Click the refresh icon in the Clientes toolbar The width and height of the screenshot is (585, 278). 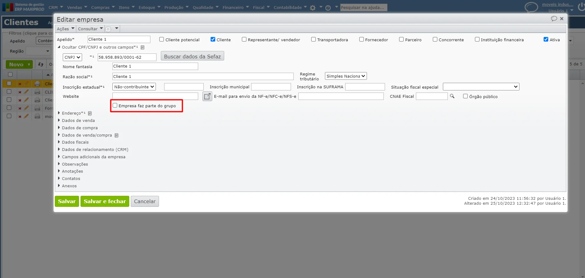tap(41, 64)
